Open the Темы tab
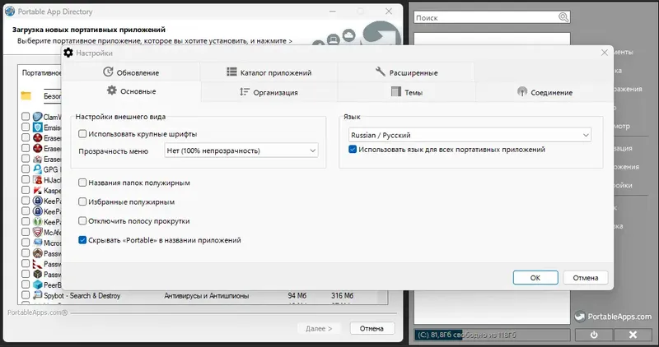Screen dimensions: 659x347 [x=406, y=92]
